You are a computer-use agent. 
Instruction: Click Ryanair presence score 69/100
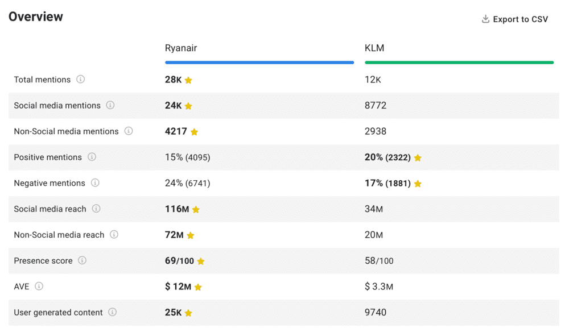coord(180,260)
